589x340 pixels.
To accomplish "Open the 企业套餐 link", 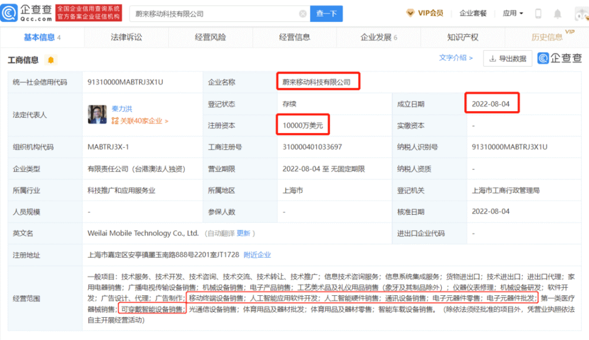I will 473,13.
